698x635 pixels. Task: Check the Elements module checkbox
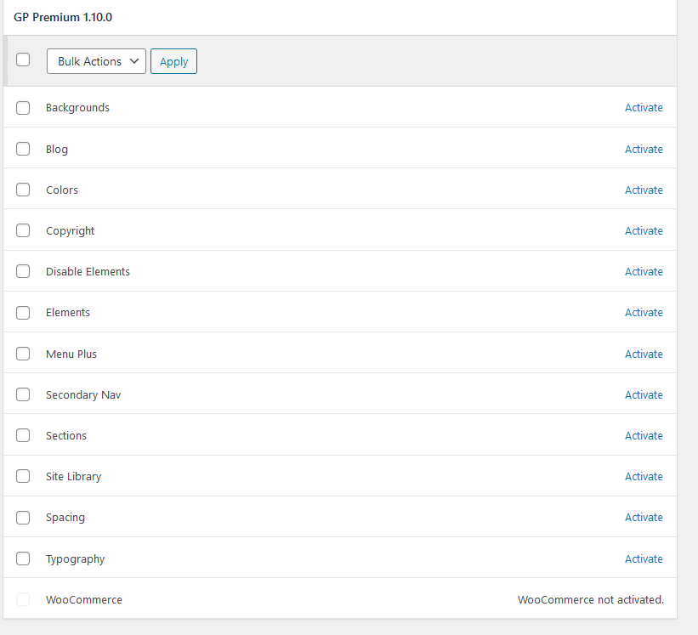(x=23, y=312)
